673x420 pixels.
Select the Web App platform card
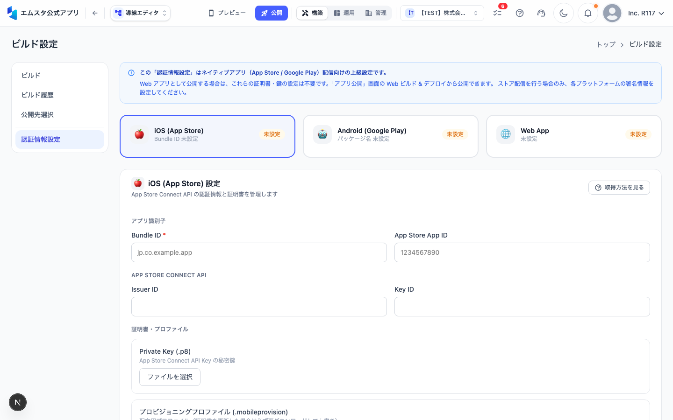point(574,136)
